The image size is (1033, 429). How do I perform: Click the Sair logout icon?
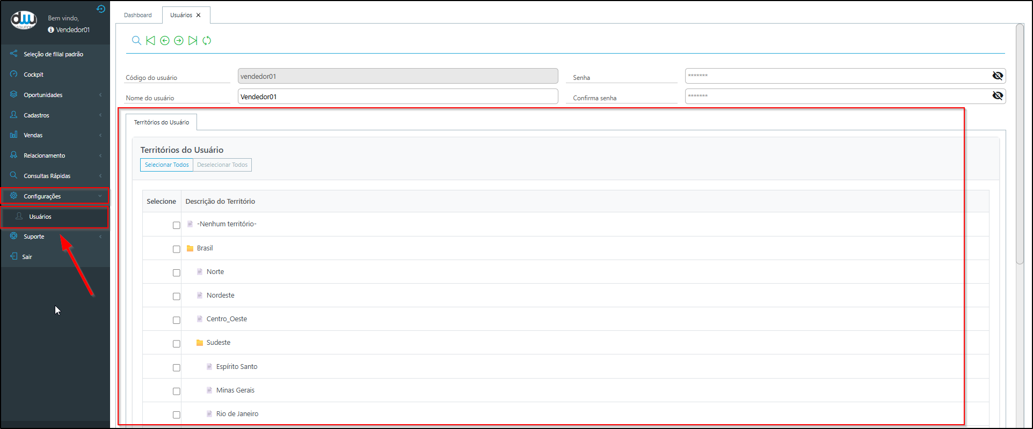point(14,256)
